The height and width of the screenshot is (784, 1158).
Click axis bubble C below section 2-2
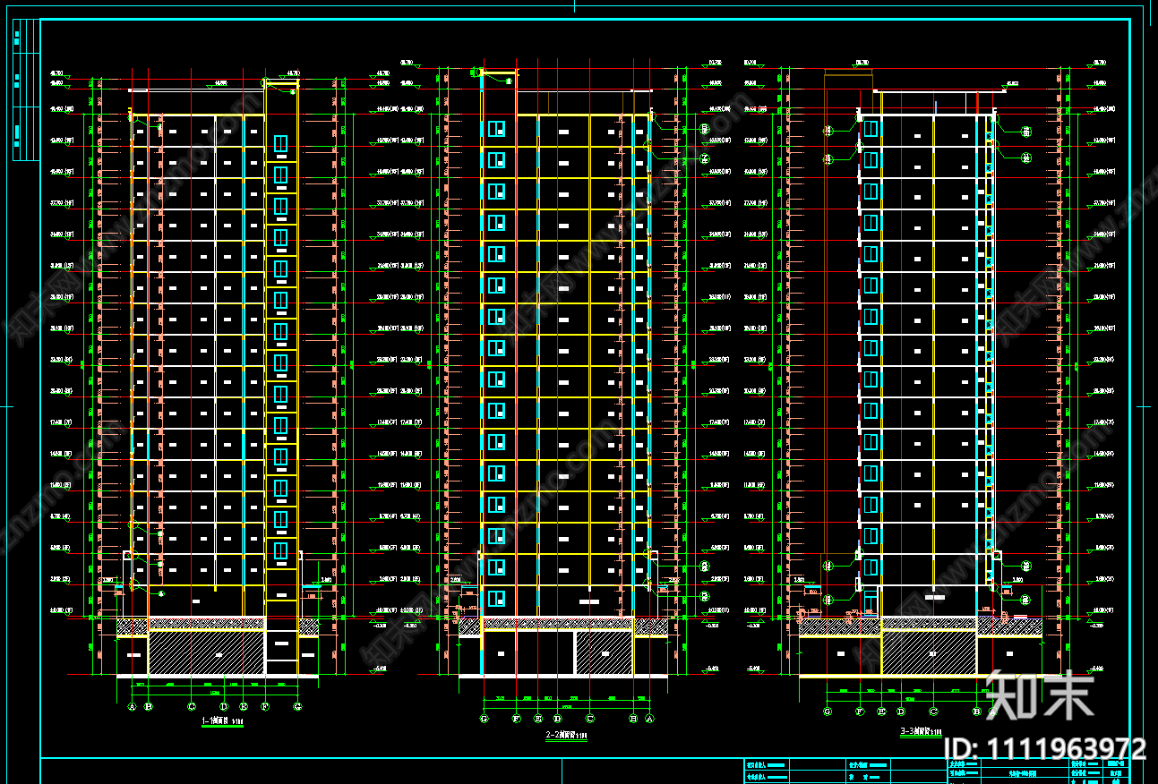pos(590,719)
